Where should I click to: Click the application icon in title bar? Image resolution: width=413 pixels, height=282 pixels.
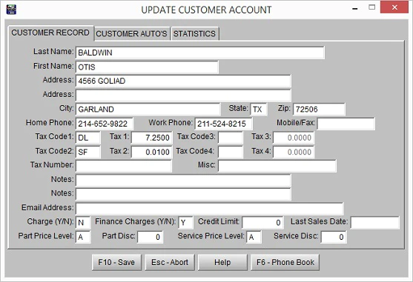tap(11, 10)
